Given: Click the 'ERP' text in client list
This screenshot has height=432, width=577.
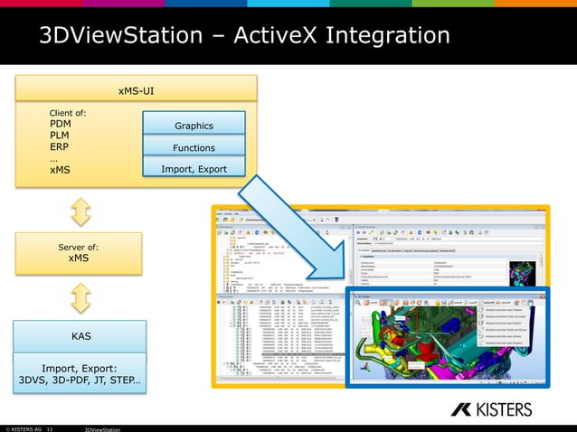Looking at the screenshot, I should (60, 146).
